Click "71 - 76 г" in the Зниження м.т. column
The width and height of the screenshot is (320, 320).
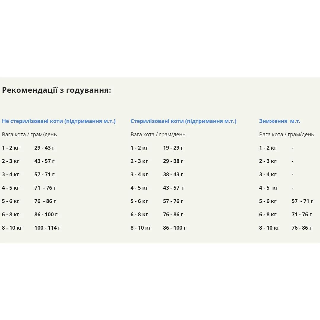pyautogui.click(x=302, y=215)
